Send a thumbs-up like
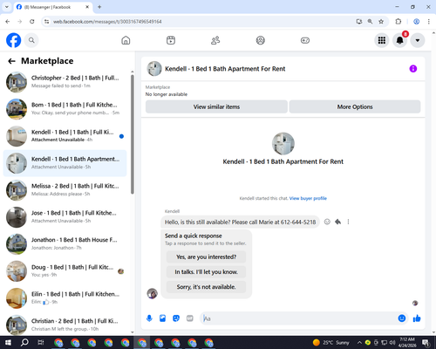 tap(417, 318)
